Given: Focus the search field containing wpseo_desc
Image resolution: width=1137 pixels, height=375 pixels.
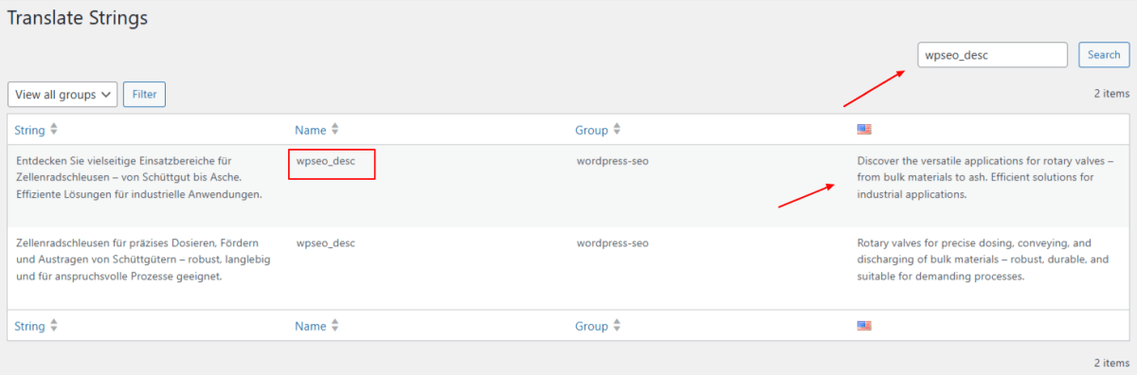Looking at the screenshot, I should [x=993, y=55].
